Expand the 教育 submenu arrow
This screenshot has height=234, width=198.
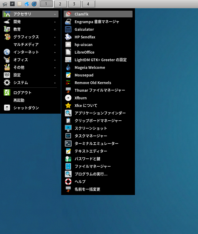(x=55, y=30)
